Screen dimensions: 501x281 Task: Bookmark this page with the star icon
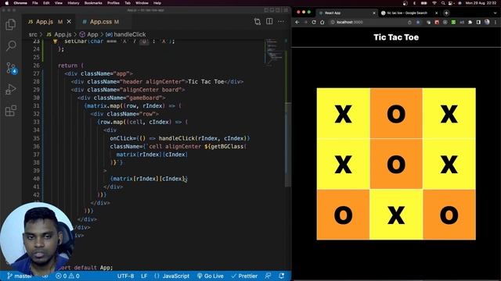click(417, 23)
